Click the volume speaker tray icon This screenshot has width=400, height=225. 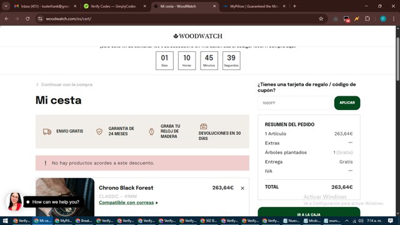tap(361, 221)
